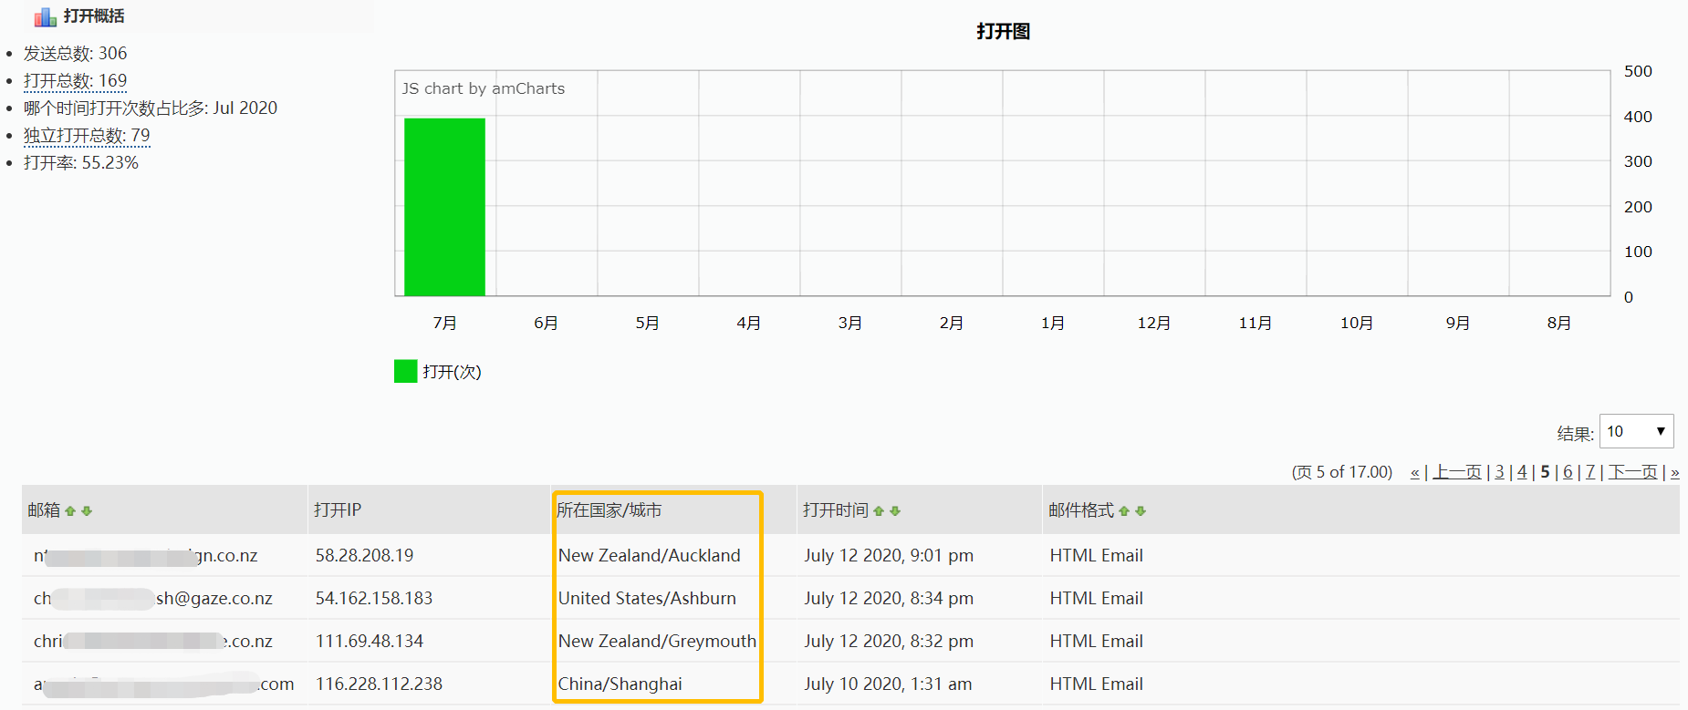This screenshot has width=1688, height=710.
Task: Click the New Zealand/Auckland cell
Action: pos(650,556)
